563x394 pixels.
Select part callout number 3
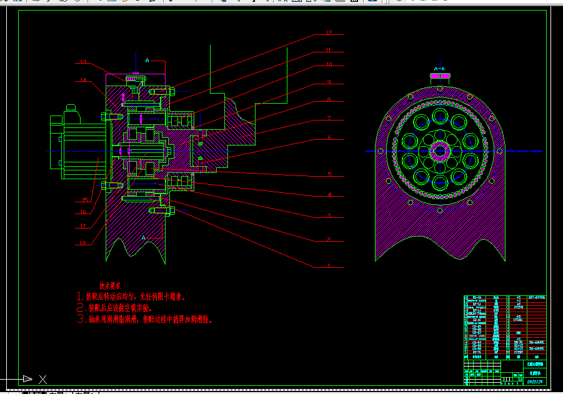point(329,215)
